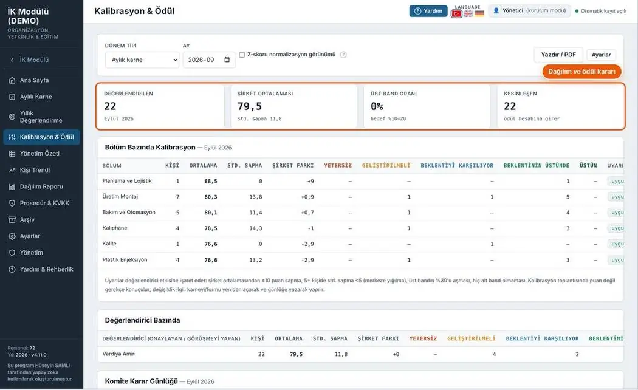
Task: Click the Değerlendirilen summary card
Action: (x=161, y=106)
